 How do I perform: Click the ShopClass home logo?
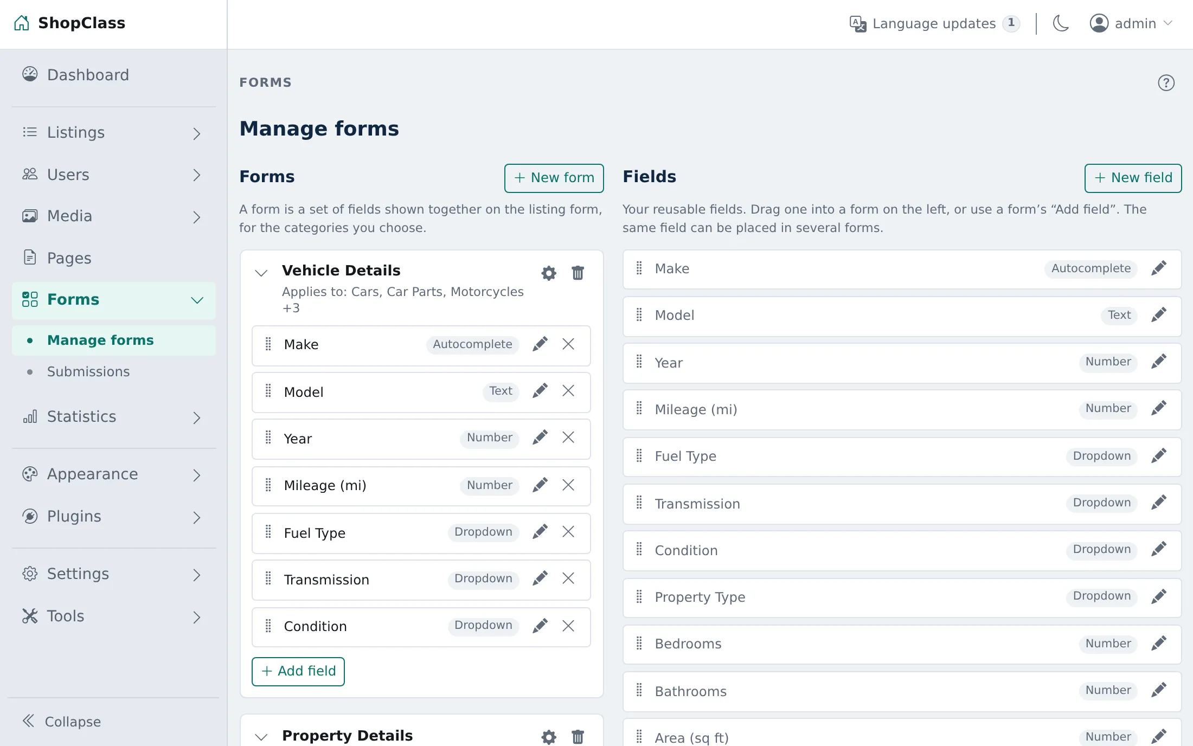(x=70, y=23)
